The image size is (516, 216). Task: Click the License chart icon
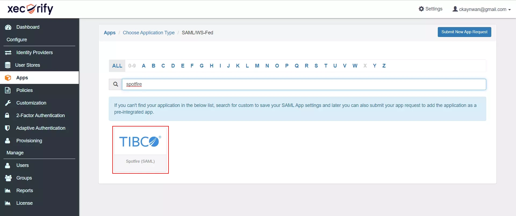8,203
